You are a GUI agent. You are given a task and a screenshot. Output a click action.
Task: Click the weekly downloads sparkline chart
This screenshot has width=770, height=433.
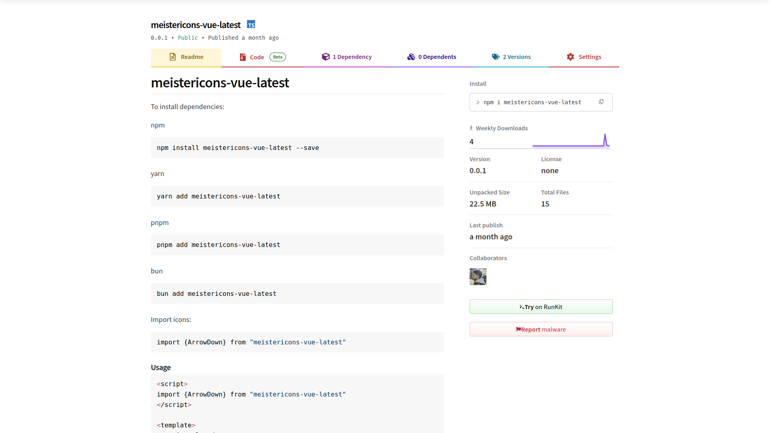571,141
